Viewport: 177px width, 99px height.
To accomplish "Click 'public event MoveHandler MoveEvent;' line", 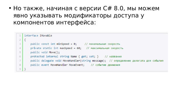I will (x=57, y=65).
